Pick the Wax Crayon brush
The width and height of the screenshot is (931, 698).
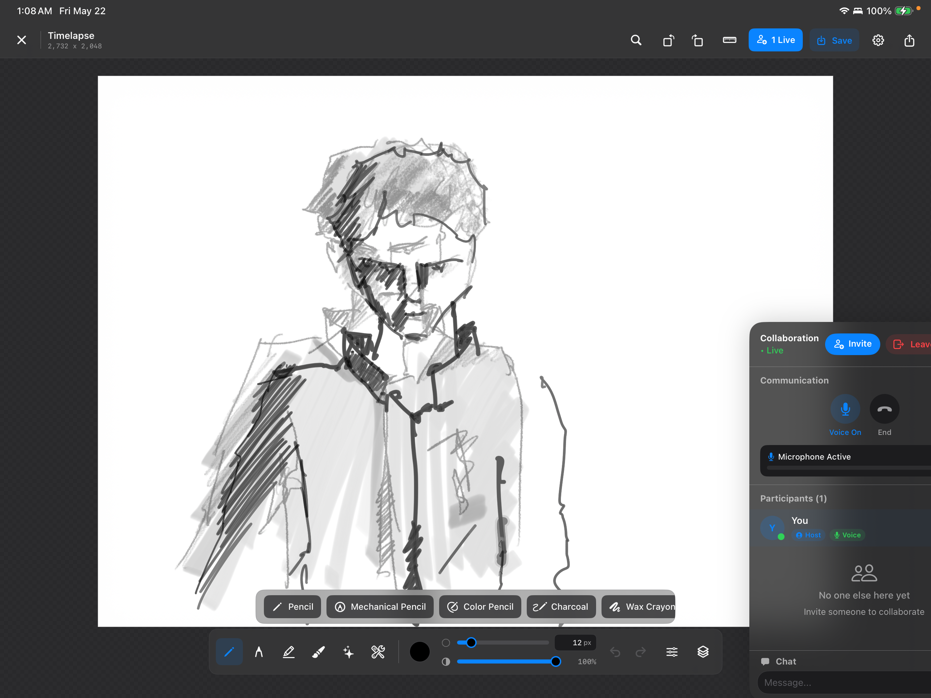(638, 607)
